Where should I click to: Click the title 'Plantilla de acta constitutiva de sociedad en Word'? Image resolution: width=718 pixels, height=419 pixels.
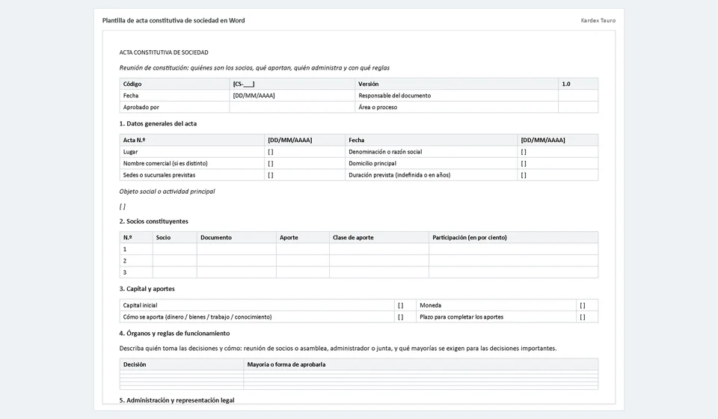tap(174, 21)
